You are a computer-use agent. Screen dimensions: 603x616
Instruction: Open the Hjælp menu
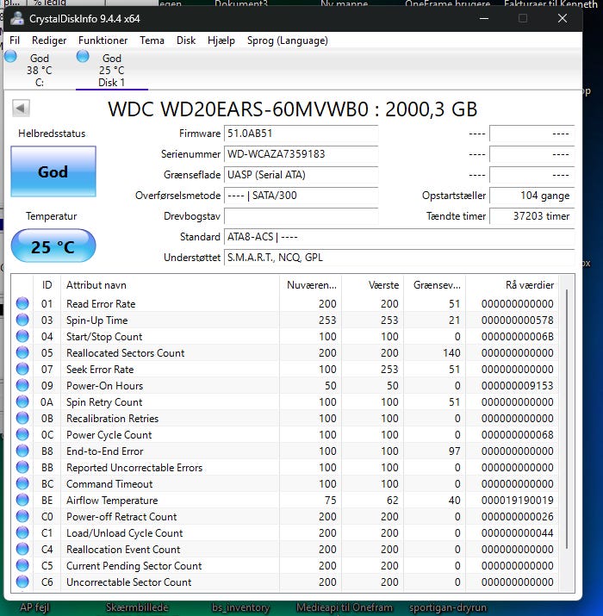pos(221,40)
